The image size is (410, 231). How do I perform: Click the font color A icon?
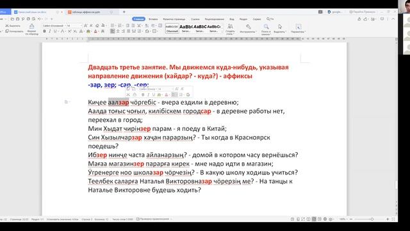click(95, 31)
